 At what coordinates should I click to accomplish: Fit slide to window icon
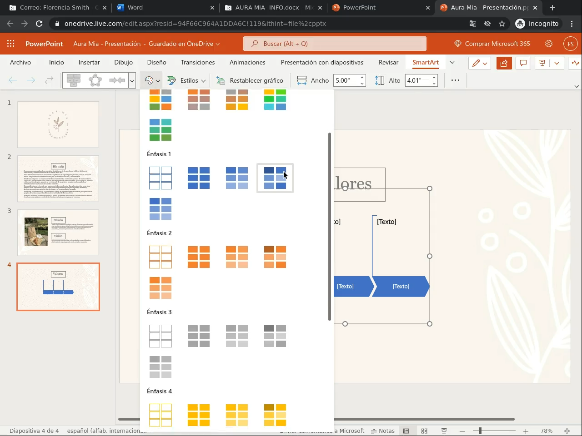click(567, 431)
